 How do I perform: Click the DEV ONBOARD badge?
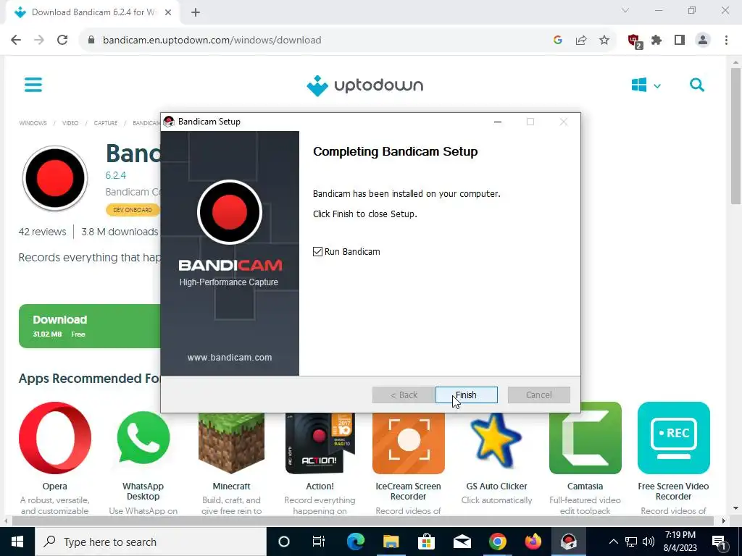133,210
